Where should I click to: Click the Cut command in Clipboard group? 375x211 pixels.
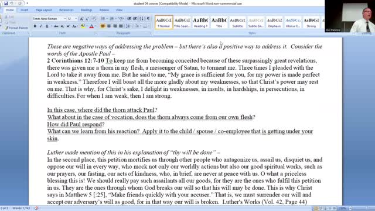point(9,17)
